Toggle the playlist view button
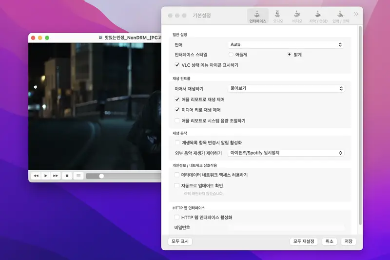 click(78, 176)
